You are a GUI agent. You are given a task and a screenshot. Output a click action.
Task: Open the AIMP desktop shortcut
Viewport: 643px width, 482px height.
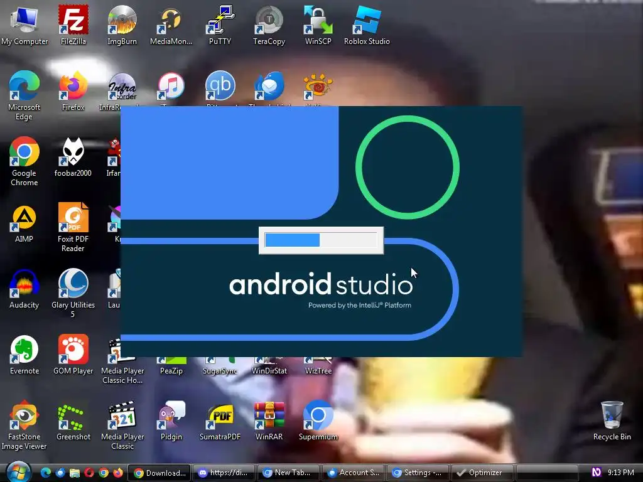24,223
